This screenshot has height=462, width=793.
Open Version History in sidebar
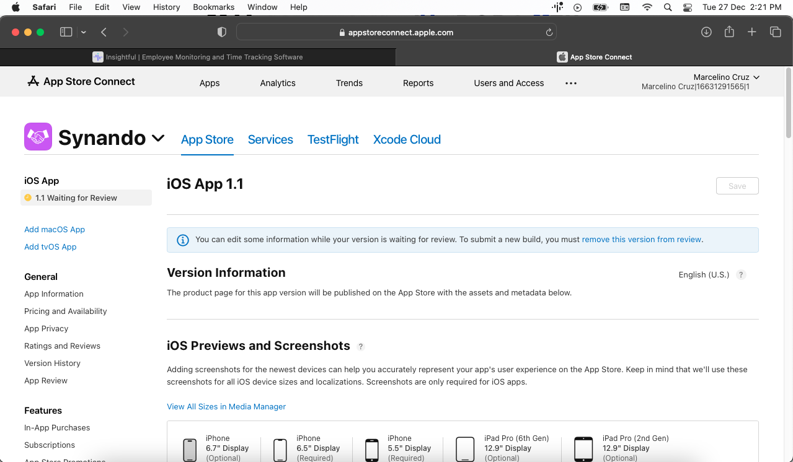click(x=52, y=363)
